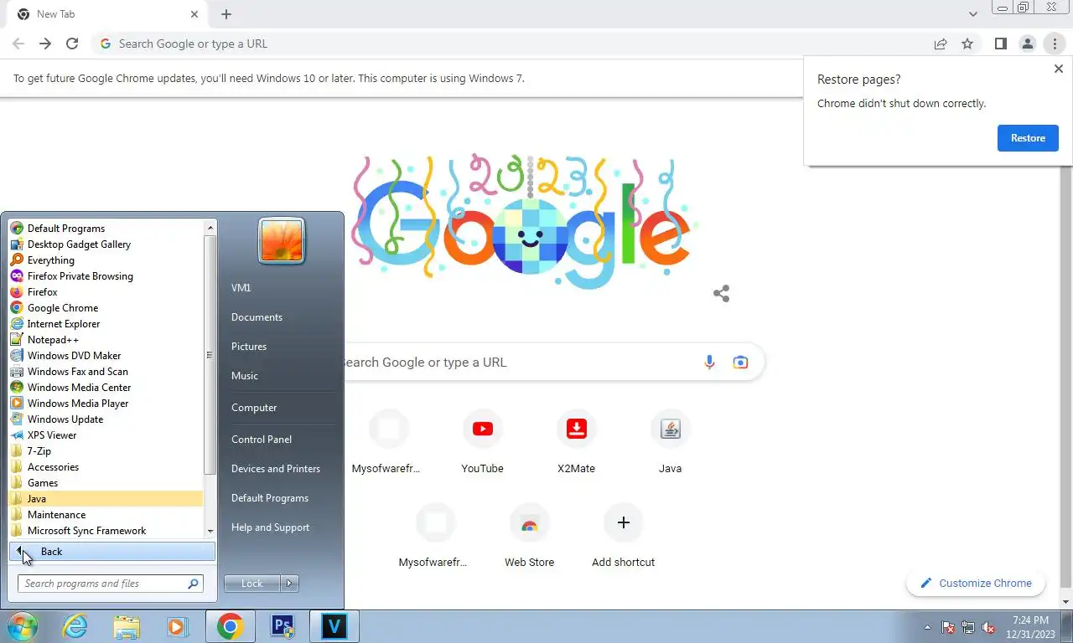This screenshot has width=1073, height=643.
Task: Share this page icon in address bar
Action: pos(941,44)
